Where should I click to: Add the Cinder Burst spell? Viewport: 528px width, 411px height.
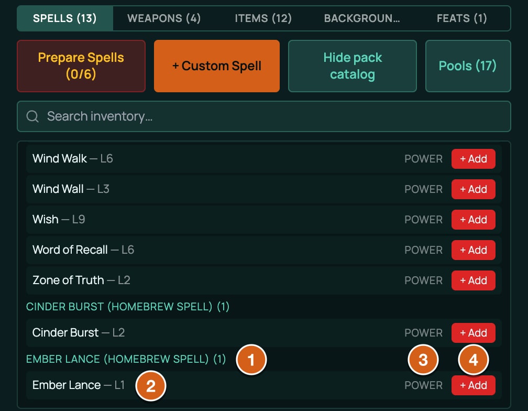point(474,333)
